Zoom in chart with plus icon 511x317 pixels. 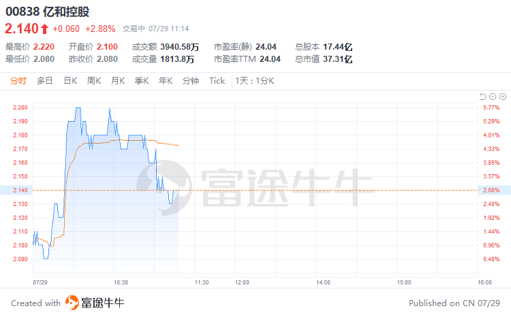coord(502,97)
